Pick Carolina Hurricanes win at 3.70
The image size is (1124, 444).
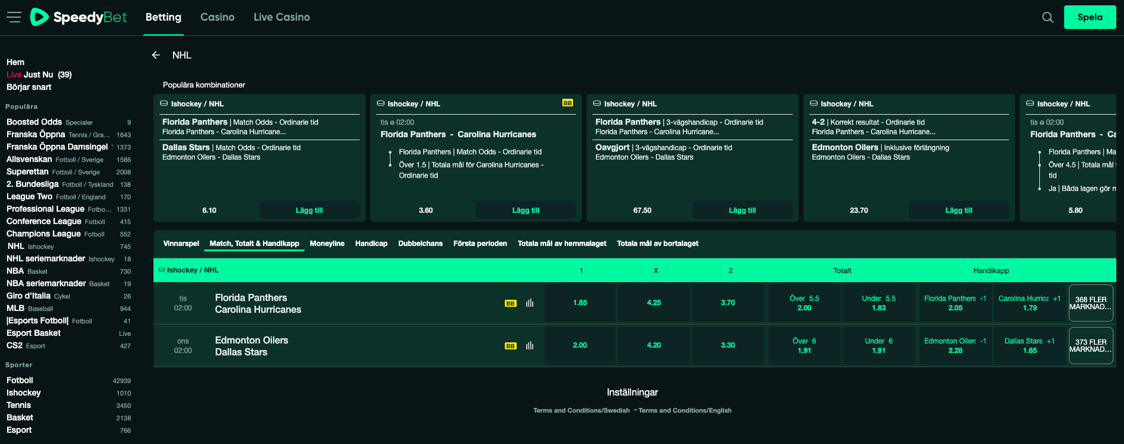728,303
